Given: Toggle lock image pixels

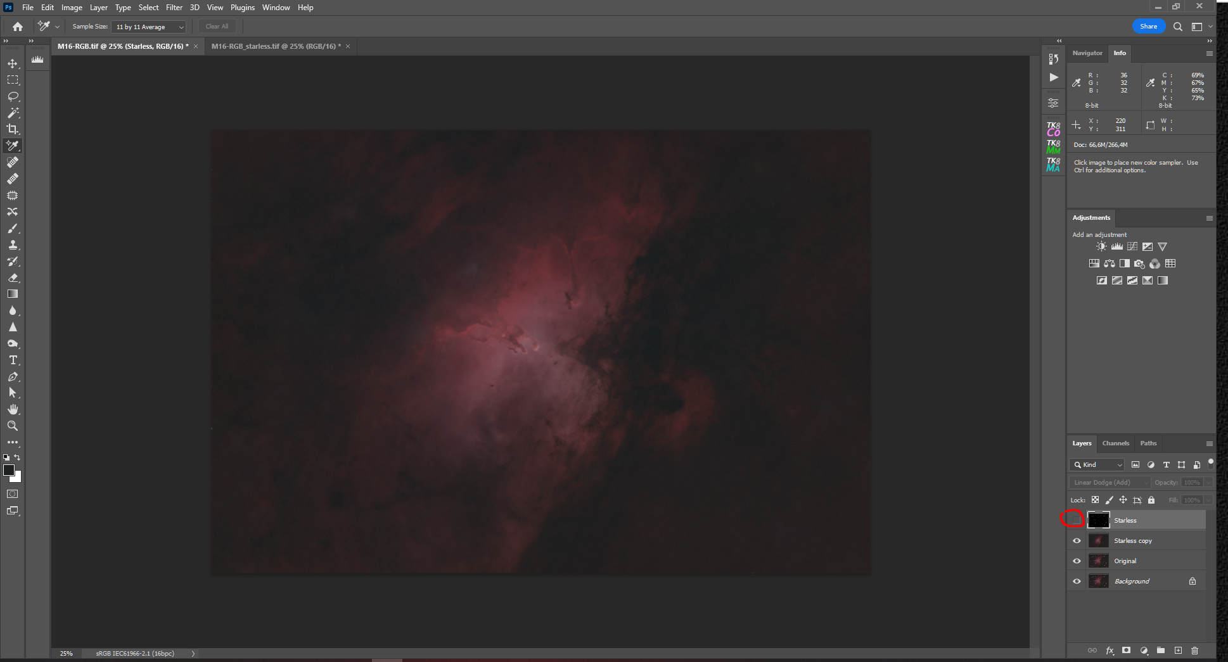Looking at the screenshot, I should point(1109,500).
